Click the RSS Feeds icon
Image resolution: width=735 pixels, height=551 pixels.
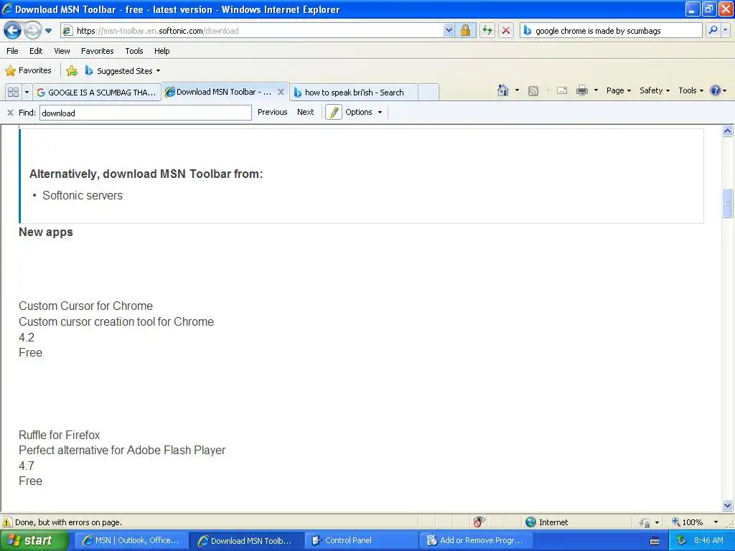[x=533, y=91]
